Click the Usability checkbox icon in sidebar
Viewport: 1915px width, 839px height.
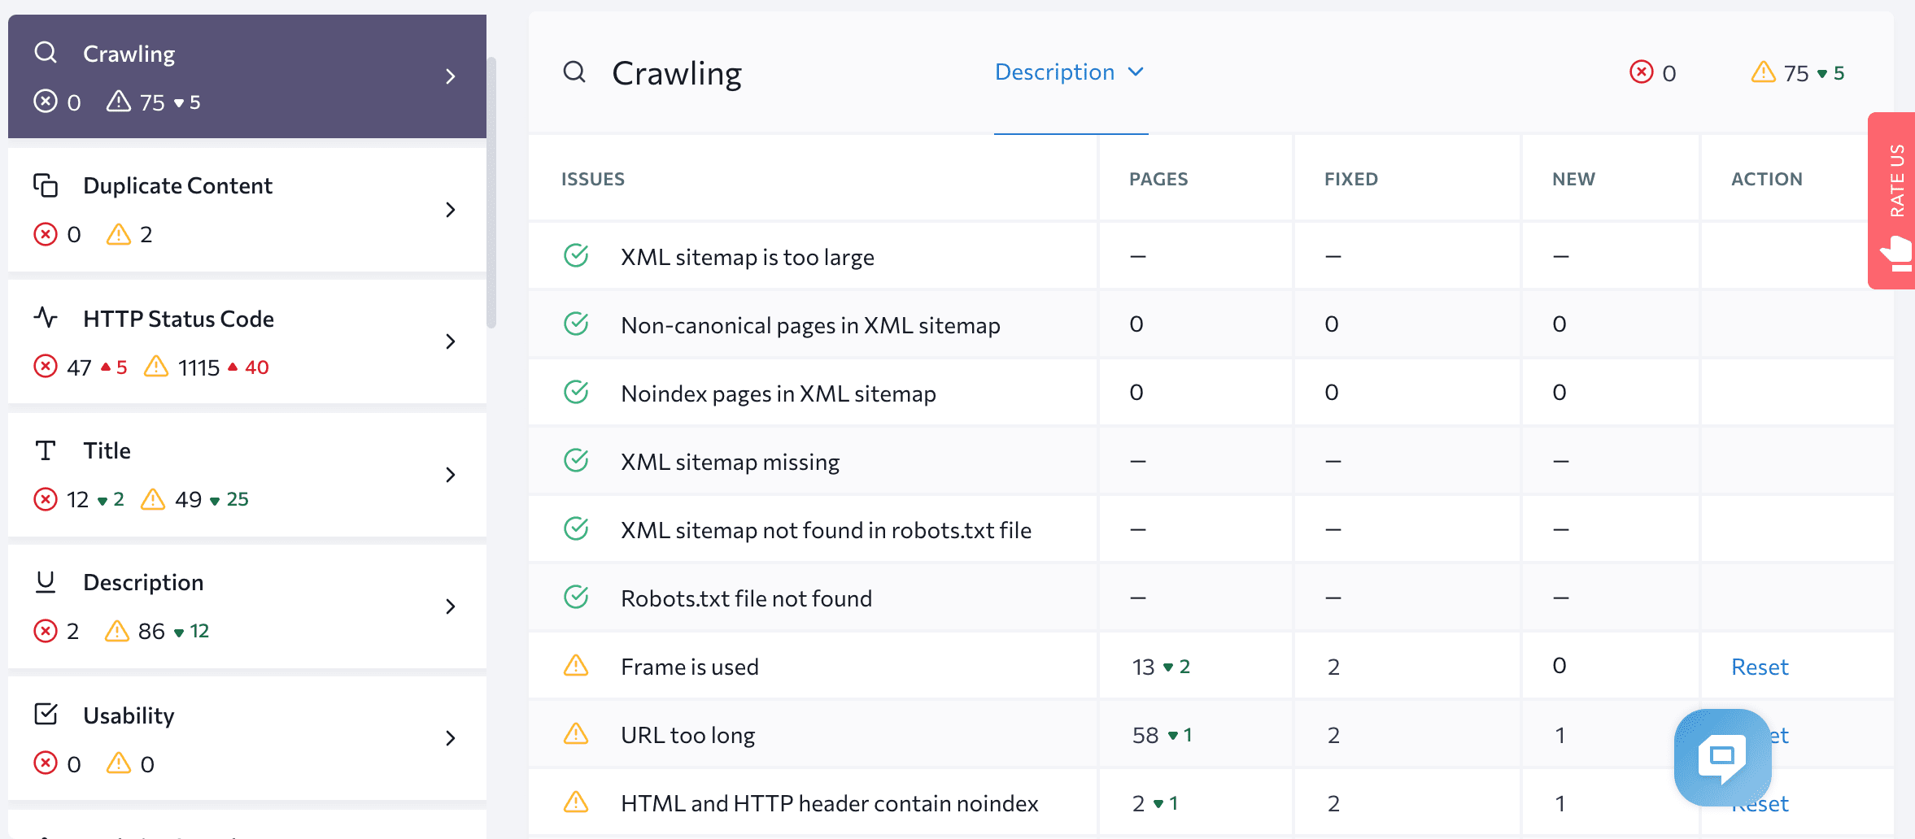click(46, 714)
